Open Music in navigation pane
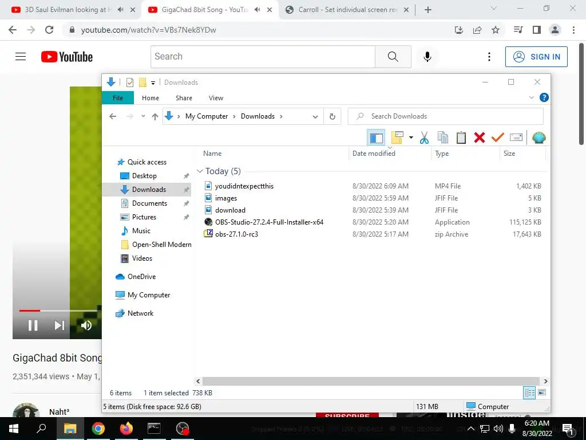 coord(141,231)
